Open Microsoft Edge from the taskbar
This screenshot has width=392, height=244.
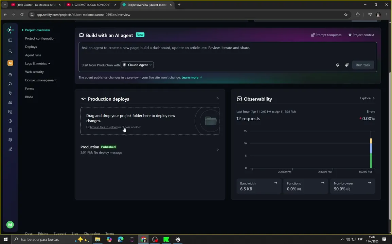pos(121,240)
